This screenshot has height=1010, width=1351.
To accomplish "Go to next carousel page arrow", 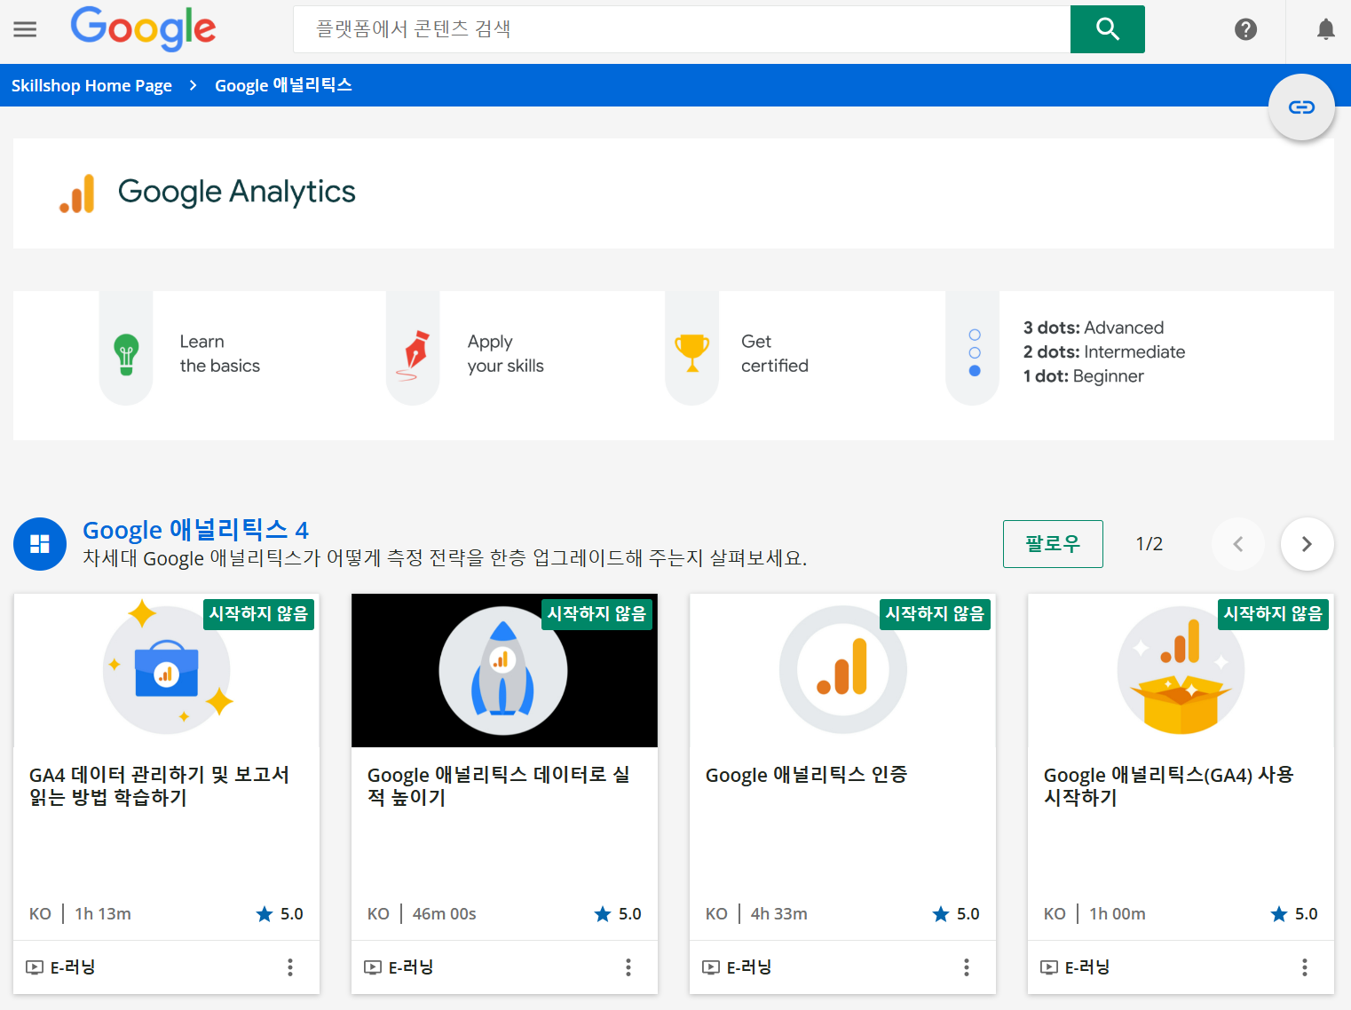I will click(x=1307, y=544).
